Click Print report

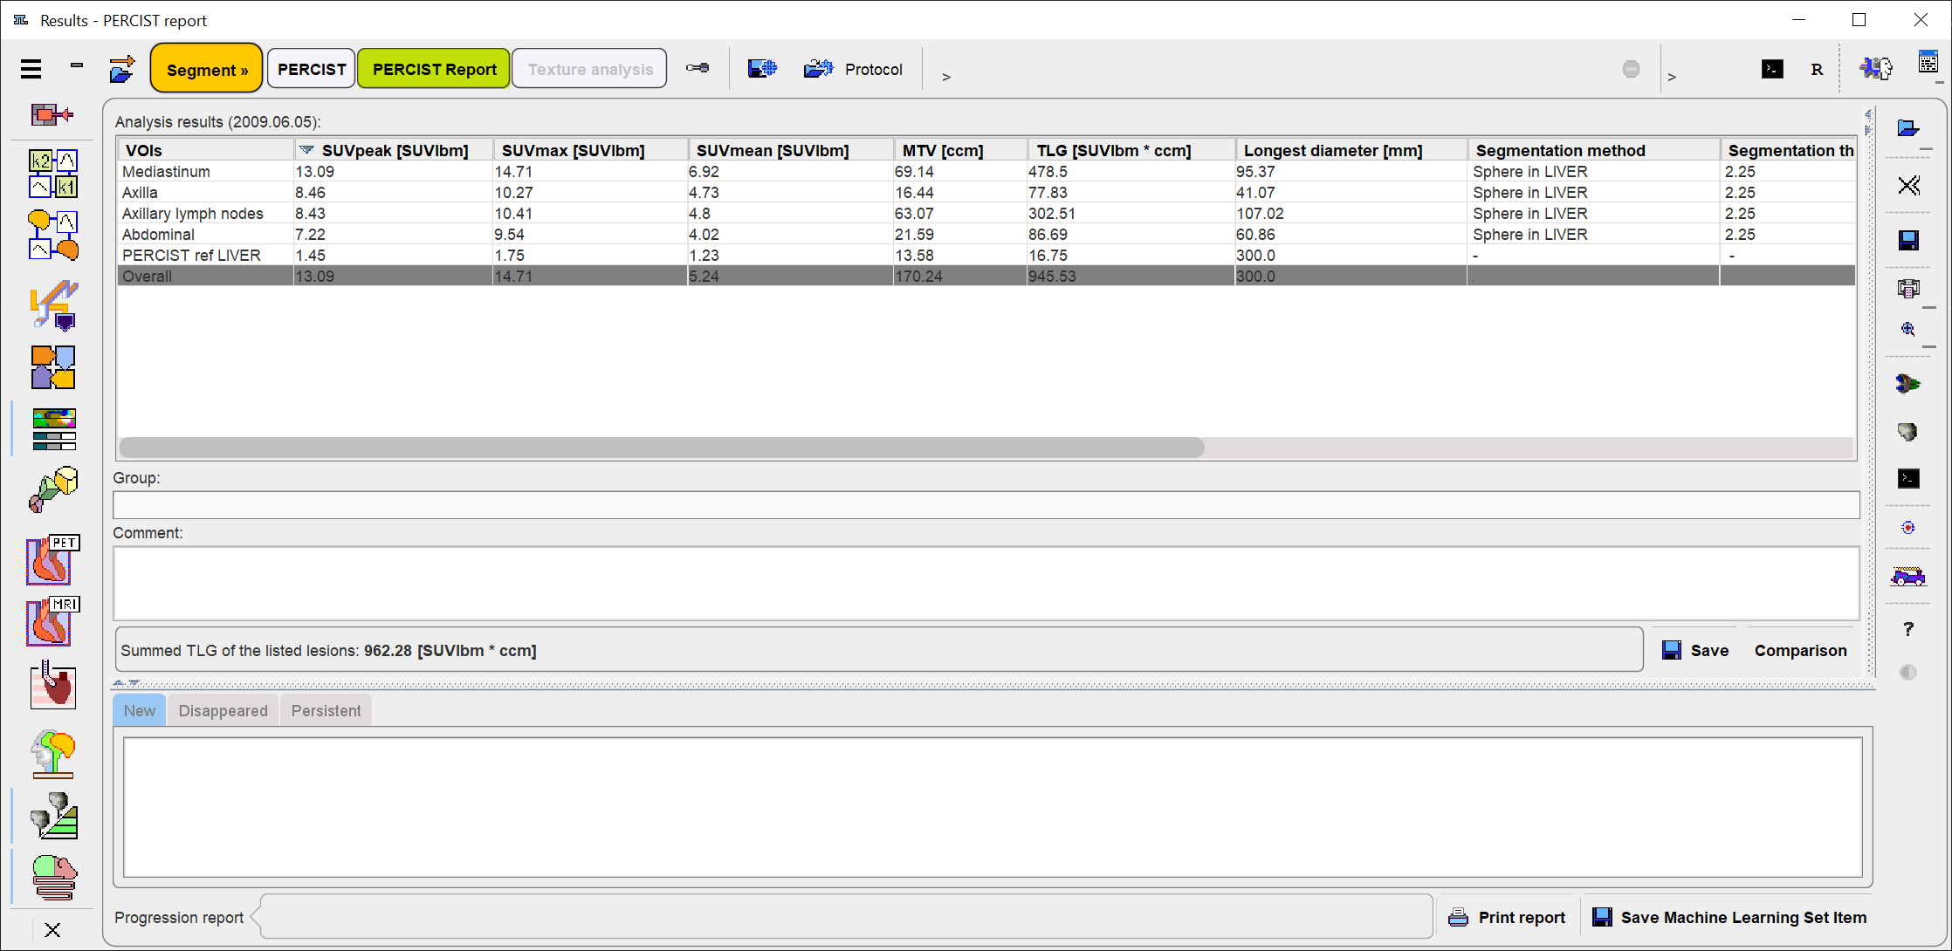click(x=1508, y=917)
